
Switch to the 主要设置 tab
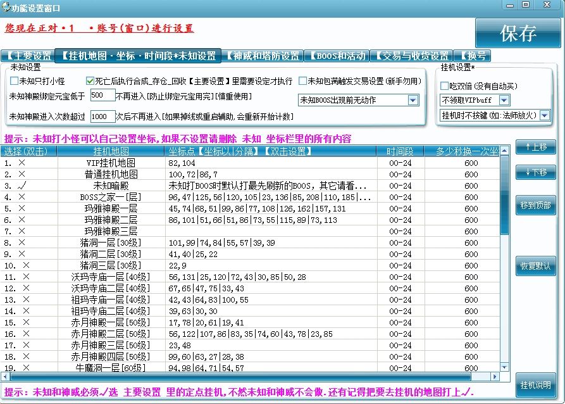(28, 56)
